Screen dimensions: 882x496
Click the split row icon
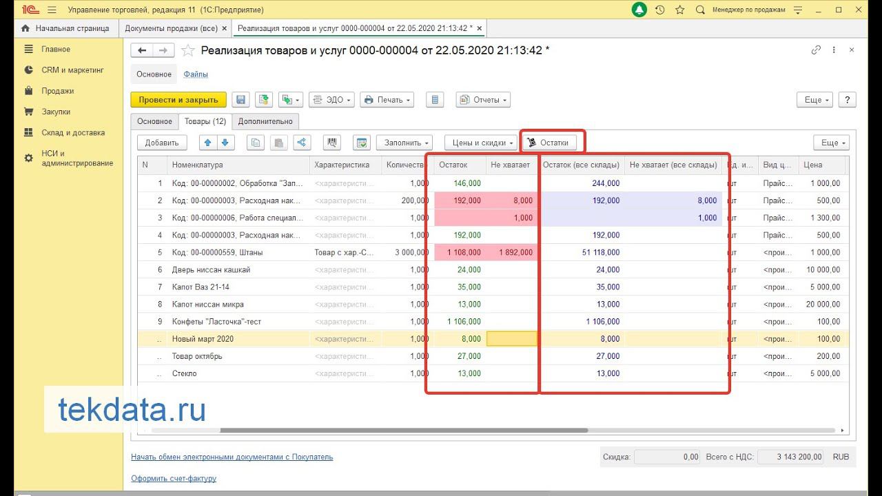tap(301, 143)
